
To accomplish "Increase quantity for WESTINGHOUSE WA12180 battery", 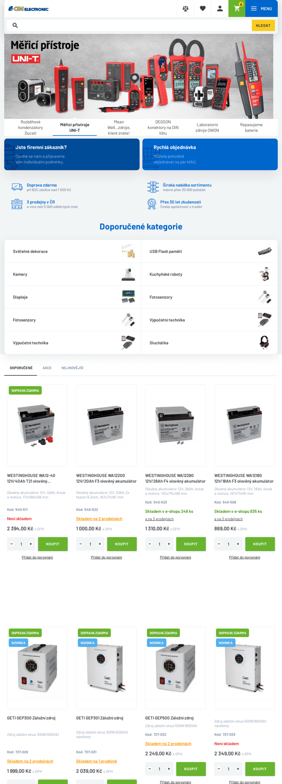I will [238, 544].
